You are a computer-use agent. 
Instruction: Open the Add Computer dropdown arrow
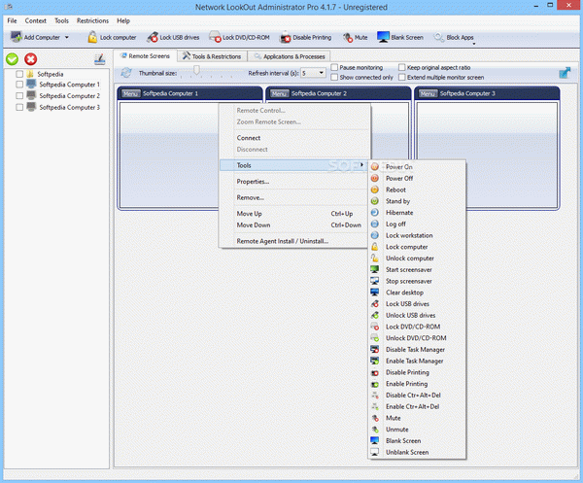[67, 37]
